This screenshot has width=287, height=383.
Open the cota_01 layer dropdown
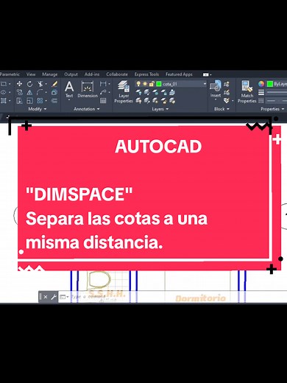[x=205, y=84]
